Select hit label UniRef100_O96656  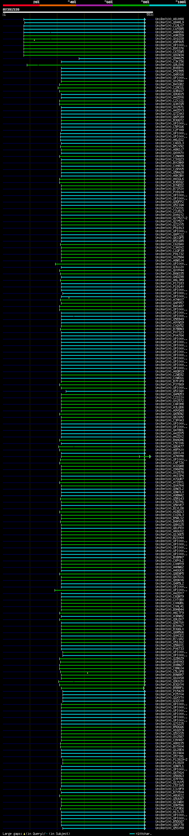tap(170, 469)
